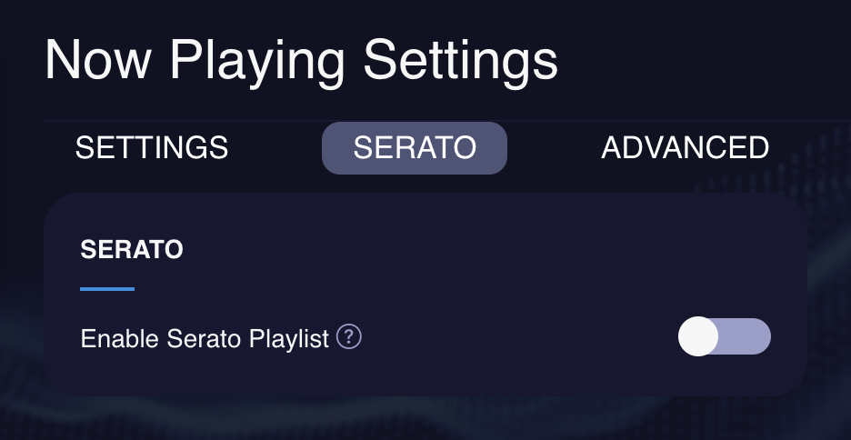Click the lavender track of the playlist switch
This screenshot has height=440, width=851.
coord(745,336)
